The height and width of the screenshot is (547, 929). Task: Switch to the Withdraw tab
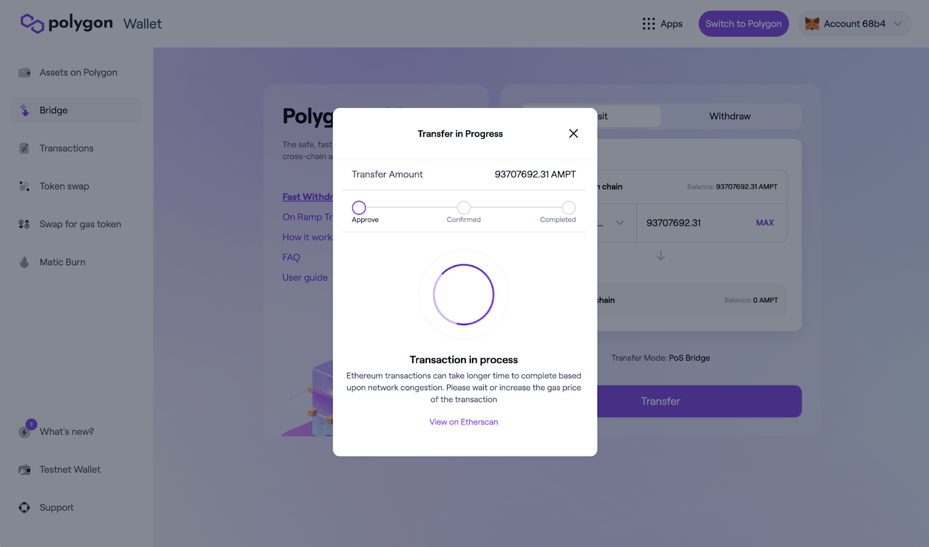(730, 116)
